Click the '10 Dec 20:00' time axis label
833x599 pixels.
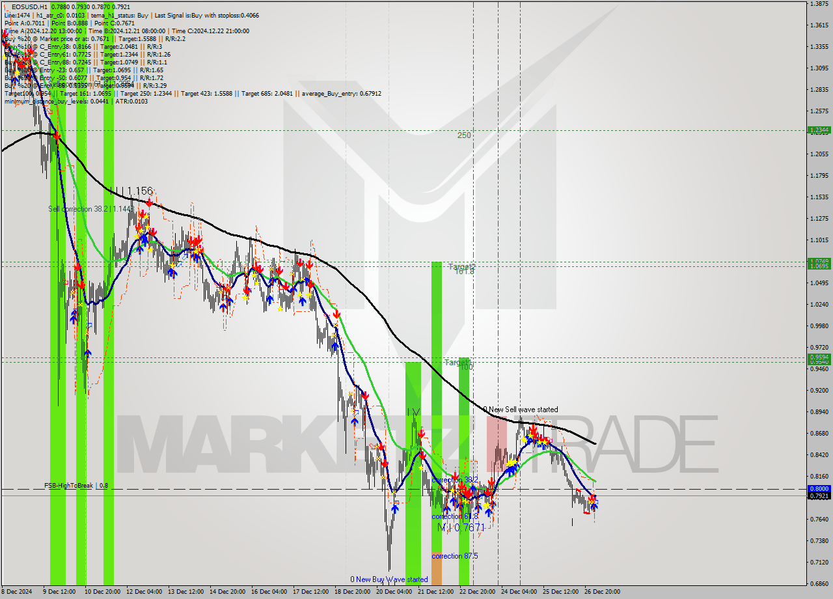(x=103, y=592)
